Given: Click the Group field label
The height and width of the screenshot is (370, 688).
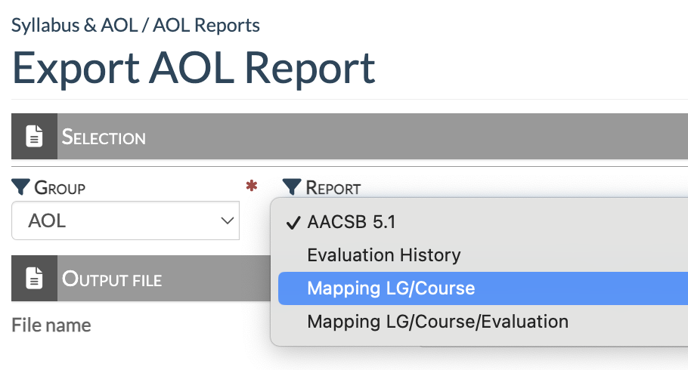Looking at the screenshot, I should coord(60,187).
